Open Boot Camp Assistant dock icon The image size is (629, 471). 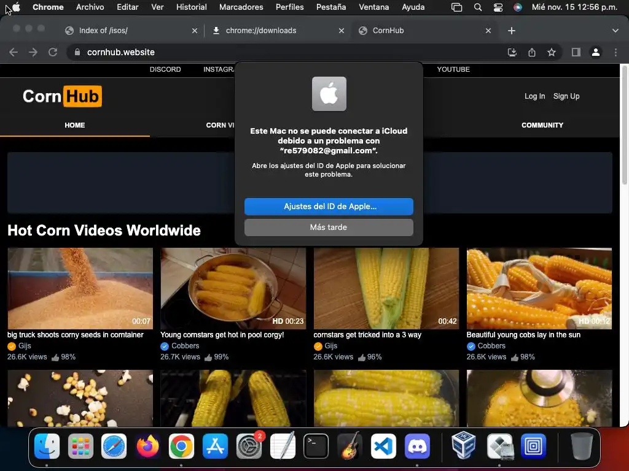pyautogui.click(x=499, y=446)
